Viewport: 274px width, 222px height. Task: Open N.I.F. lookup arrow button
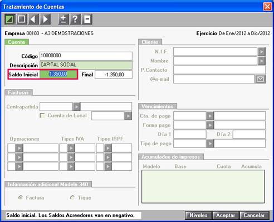pos(262,52)
